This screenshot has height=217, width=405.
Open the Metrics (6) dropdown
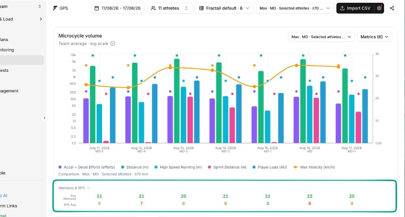coord(375,37)
